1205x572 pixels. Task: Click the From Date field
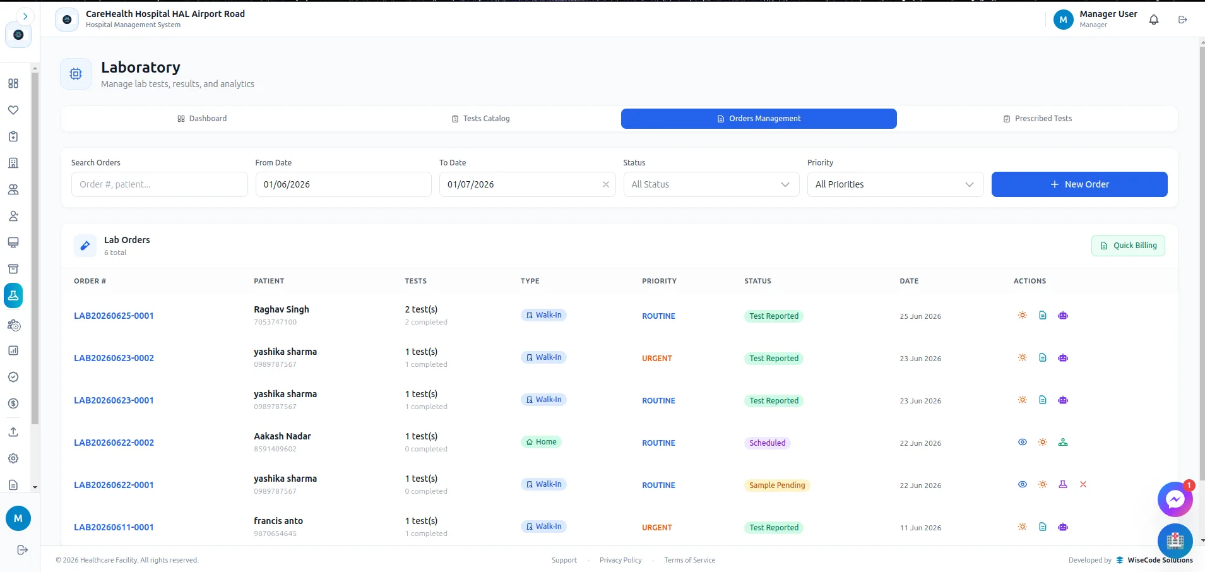343,184
